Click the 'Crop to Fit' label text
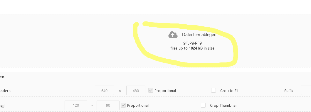 (229, 91)
